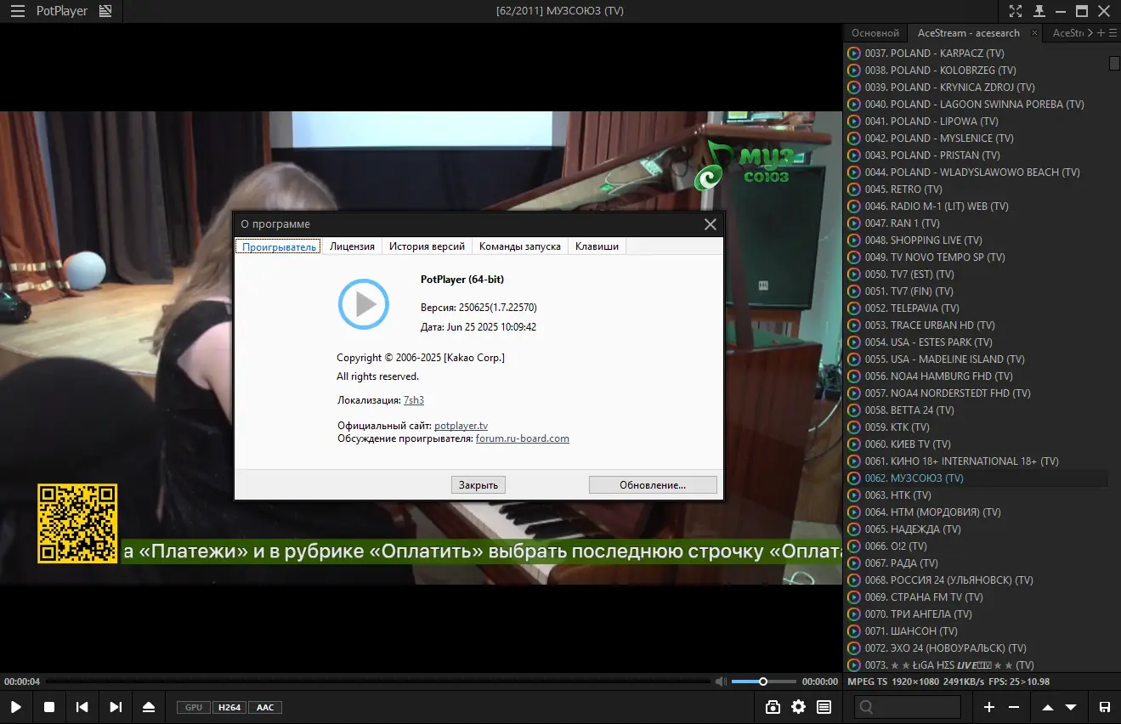Image resolution: width=1121 pixels, height=724 pixels.
Task: Click the PotPlayer logo in the about dialog
Action: (364, 303)
